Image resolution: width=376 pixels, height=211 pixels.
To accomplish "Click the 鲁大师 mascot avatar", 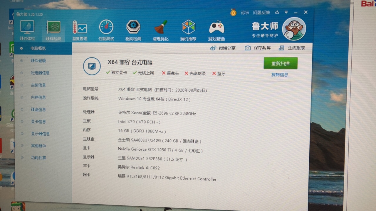I will (x=294, y=29).
